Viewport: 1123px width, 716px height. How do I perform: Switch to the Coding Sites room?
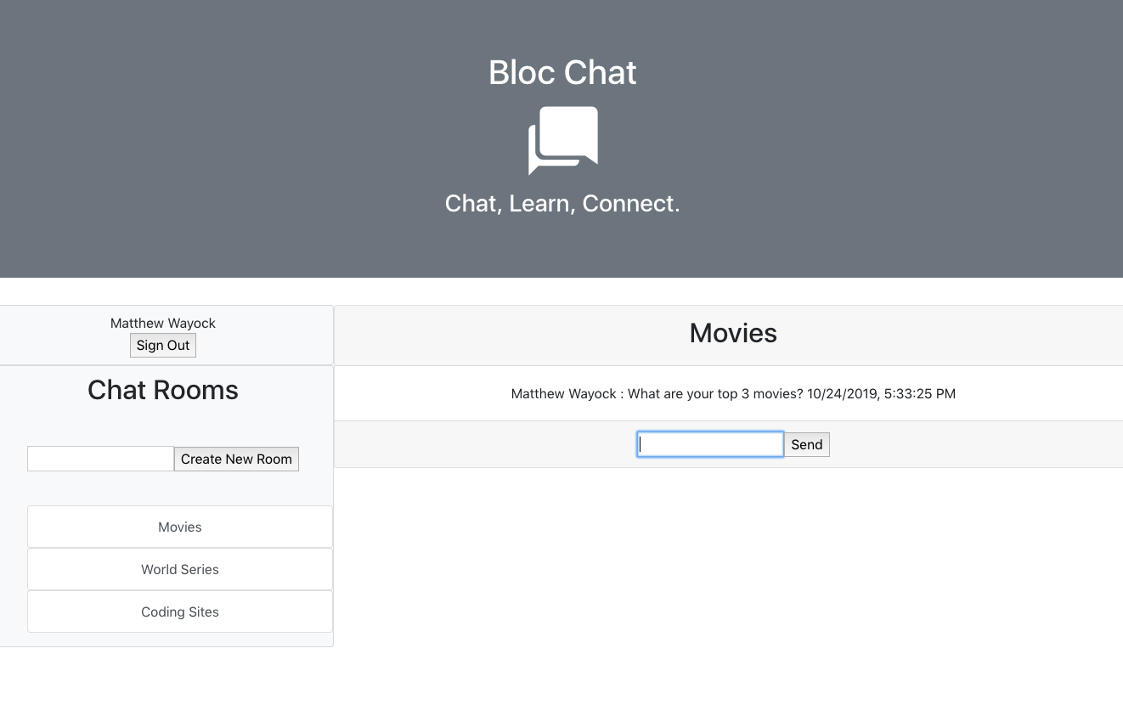(180, 612)
